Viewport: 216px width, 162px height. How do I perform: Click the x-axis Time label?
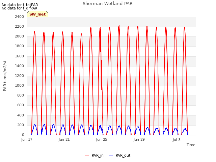point(191,145)
